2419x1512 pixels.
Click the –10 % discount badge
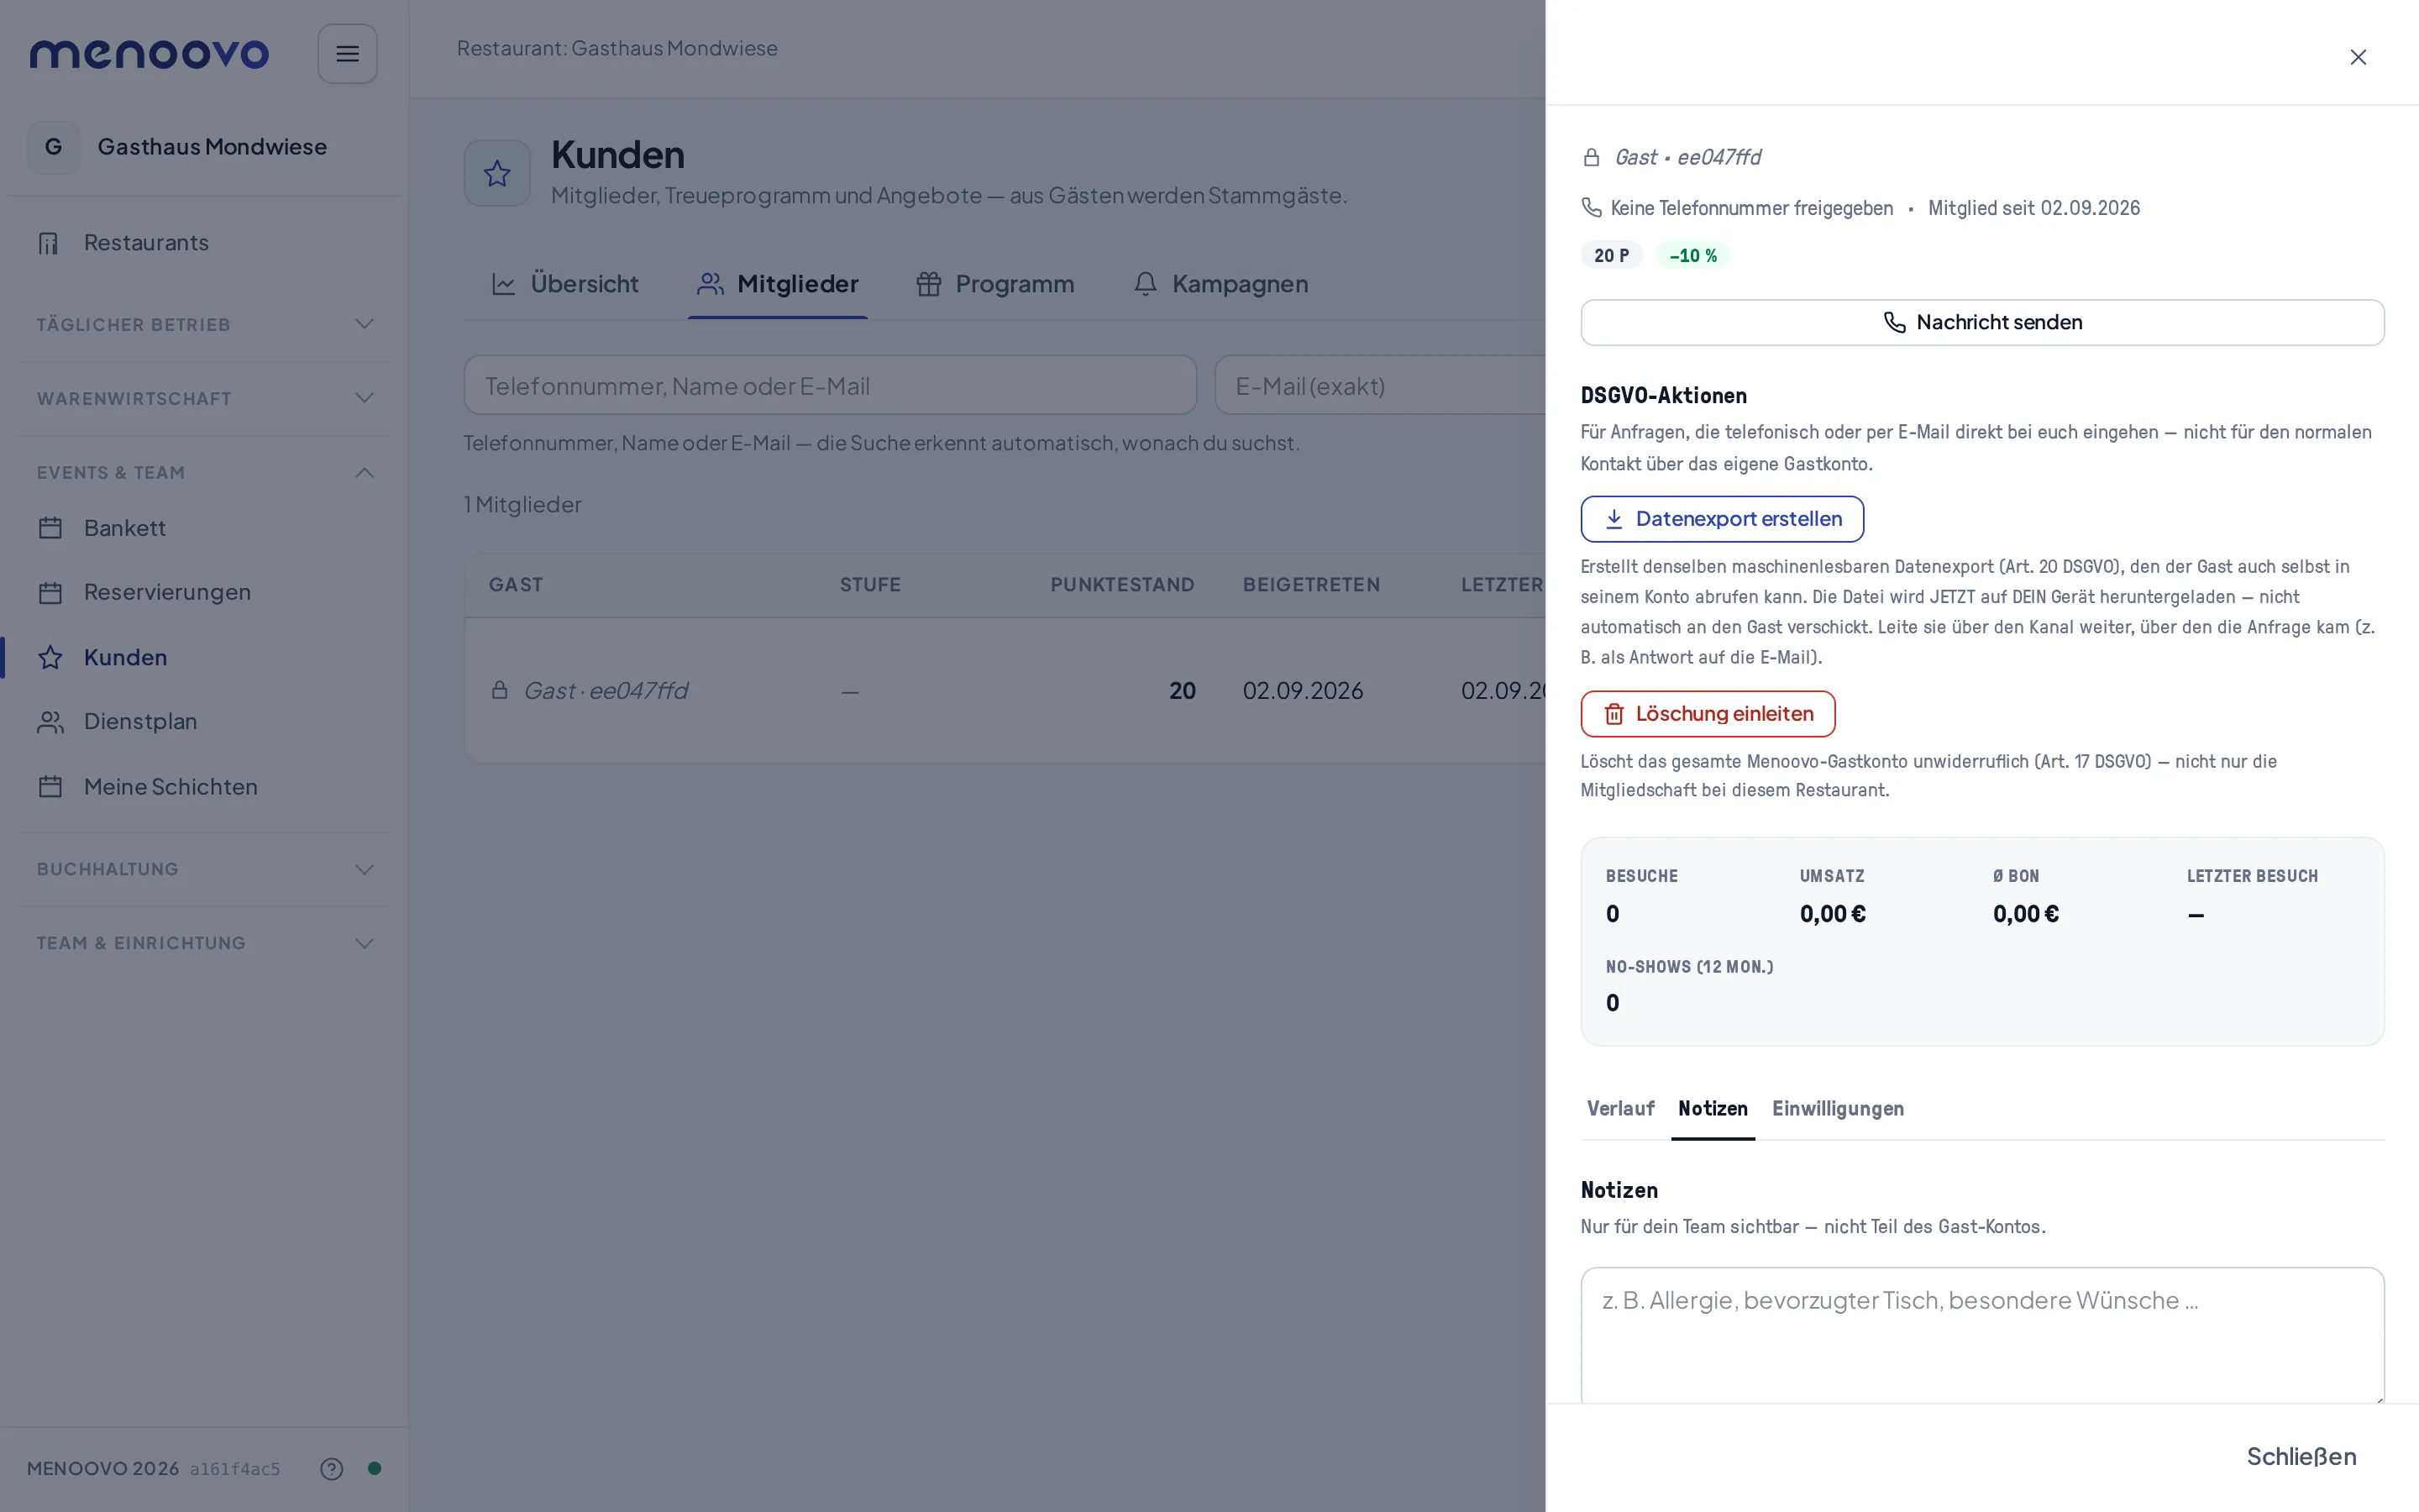click(1692, 255)
